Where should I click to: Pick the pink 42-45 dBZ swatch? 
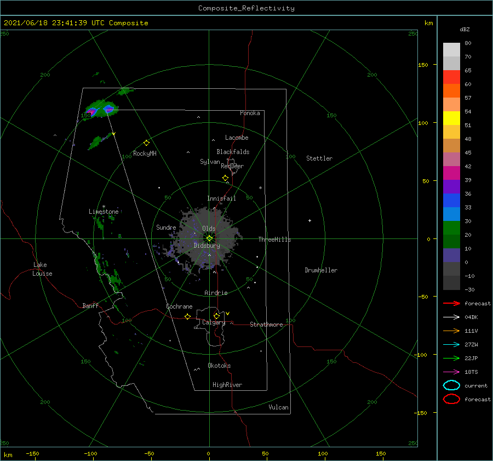[451, 160]
